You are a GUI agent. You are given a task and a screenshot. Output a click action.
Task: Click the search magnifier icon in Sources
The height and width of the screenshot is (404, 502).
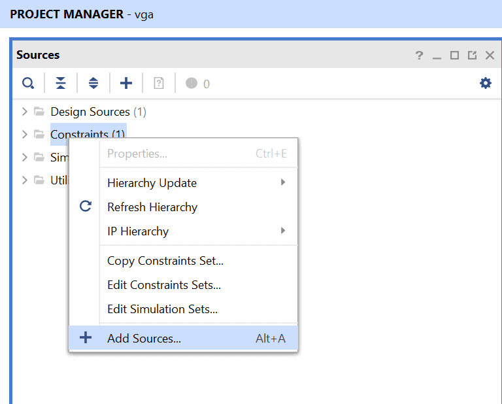click(x=28, y=83)
